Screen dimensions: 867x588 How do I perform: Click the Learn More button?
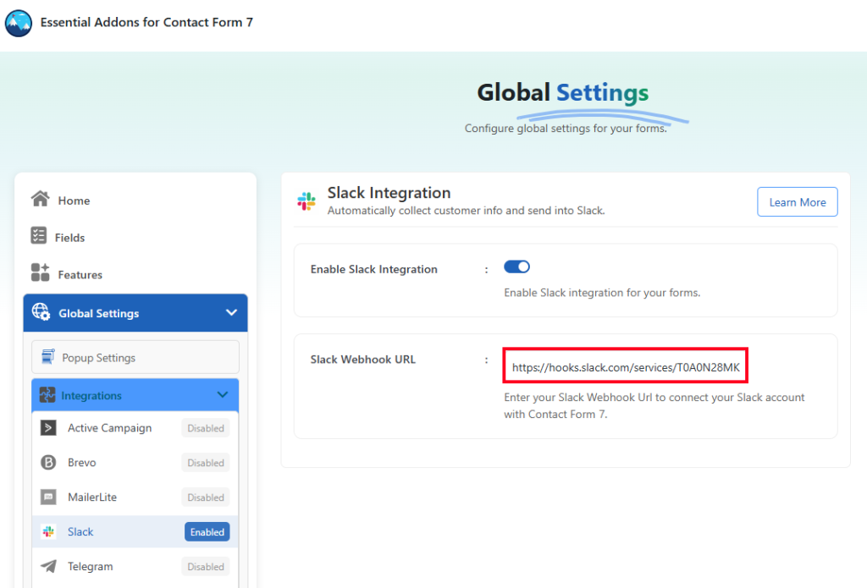[x=798, y=202]
